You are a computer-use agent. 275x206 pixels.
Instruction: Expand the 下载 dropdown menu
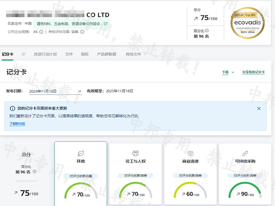click(233, 72)
